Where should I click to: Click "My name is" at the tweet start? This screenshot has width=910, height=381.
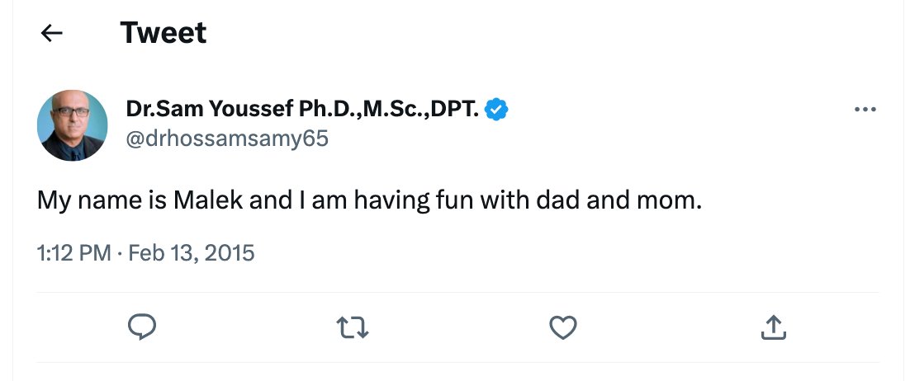tap(101, 200)
